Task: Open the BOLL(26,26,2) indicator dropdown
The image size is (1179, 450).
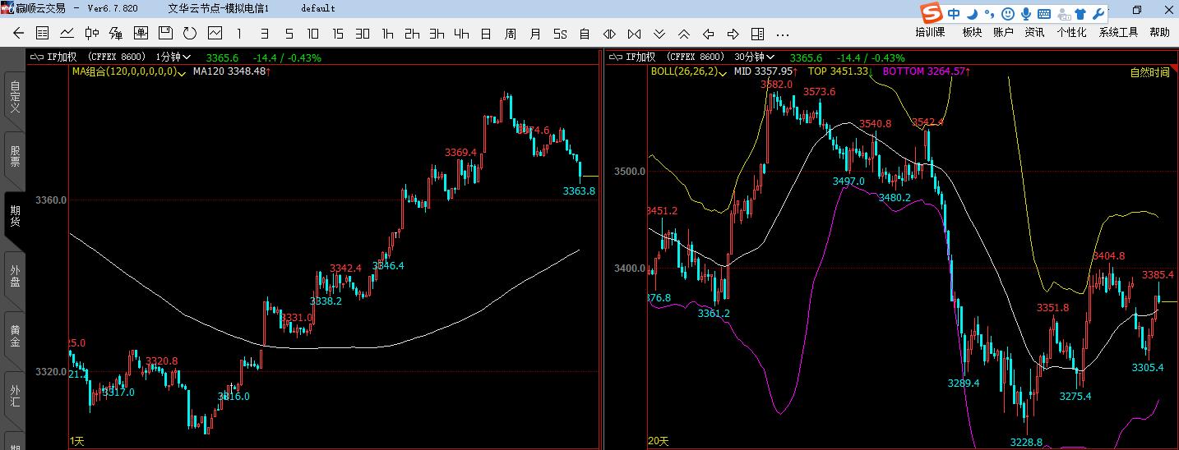Action: point(690,71)
